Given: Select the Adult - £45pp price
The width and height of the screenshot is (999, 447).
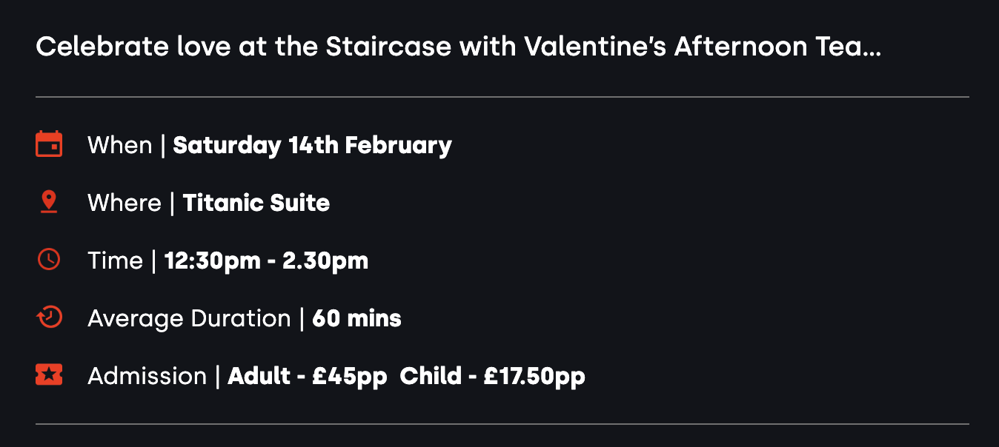Looking at the screenshot, I should [307, 376].
